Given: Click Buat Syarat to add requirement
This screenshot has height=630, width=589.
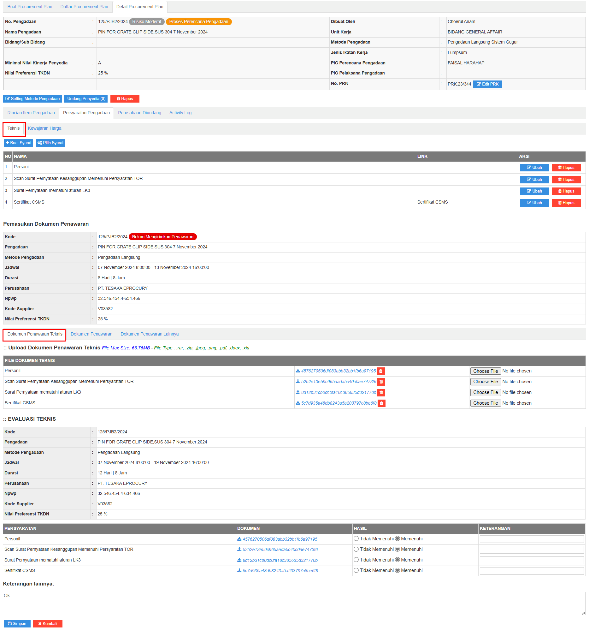Looking at the screenshot, I should click(19, 143).
